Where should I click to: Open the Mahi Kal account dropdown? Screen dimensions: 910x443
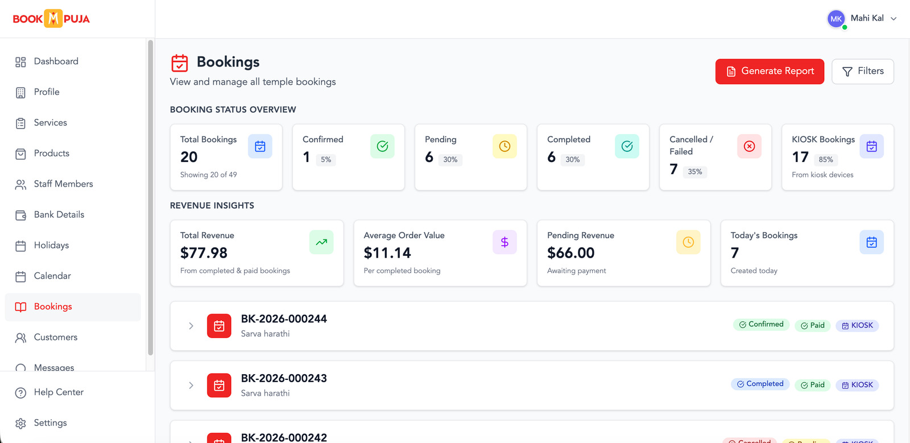[893, 19]
